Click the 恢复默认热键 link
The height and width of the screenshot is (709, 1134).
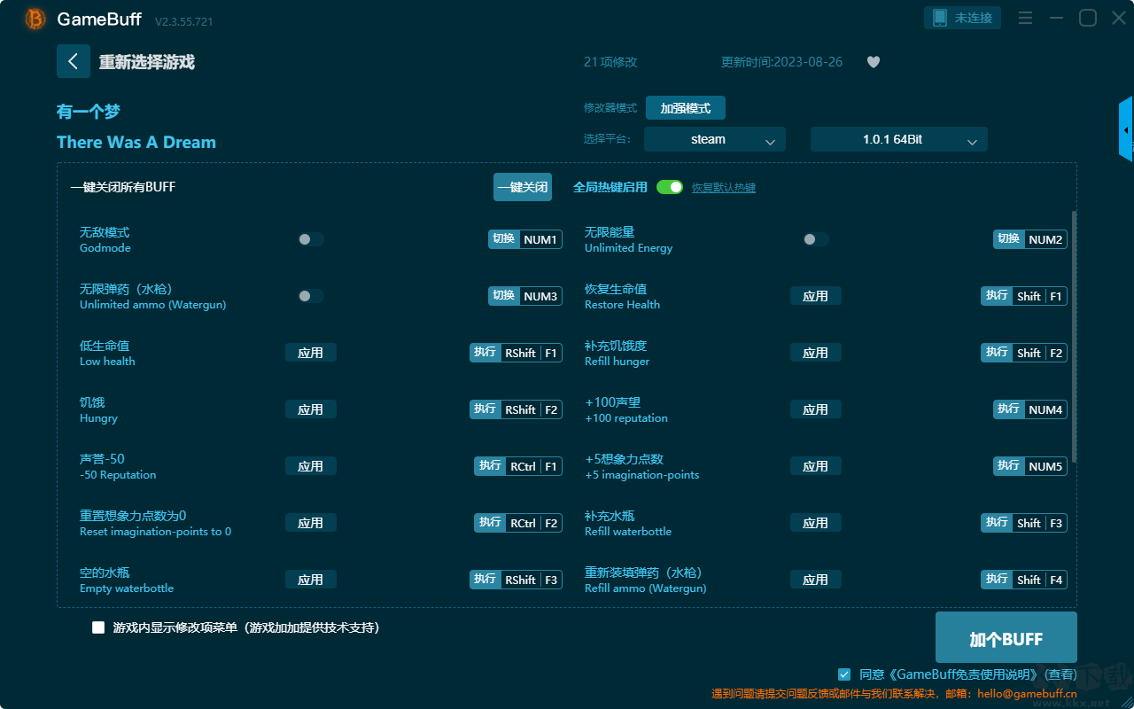[x=724, y=188]
